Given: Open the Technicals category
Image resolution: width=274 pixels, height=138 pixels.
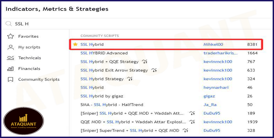Looking at the screenshot, I should click(29, 58).
